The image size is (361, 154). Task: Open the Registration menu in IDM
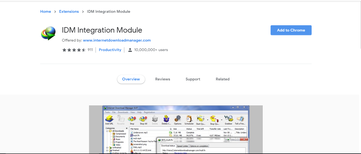tap(149, 112)
